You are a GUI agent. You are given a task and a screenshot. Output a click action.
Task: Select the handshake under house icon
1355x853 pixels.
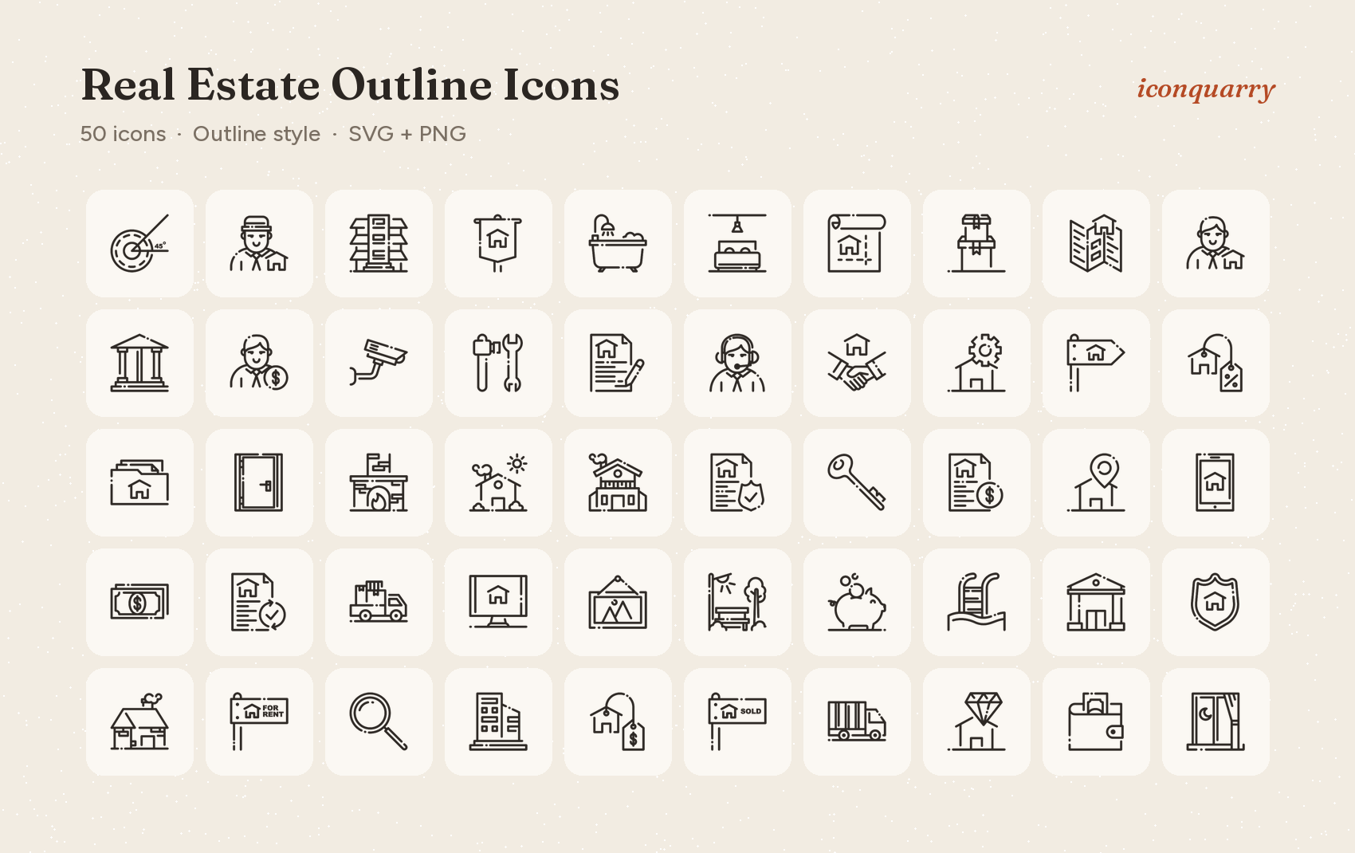(x=857, y=363)
